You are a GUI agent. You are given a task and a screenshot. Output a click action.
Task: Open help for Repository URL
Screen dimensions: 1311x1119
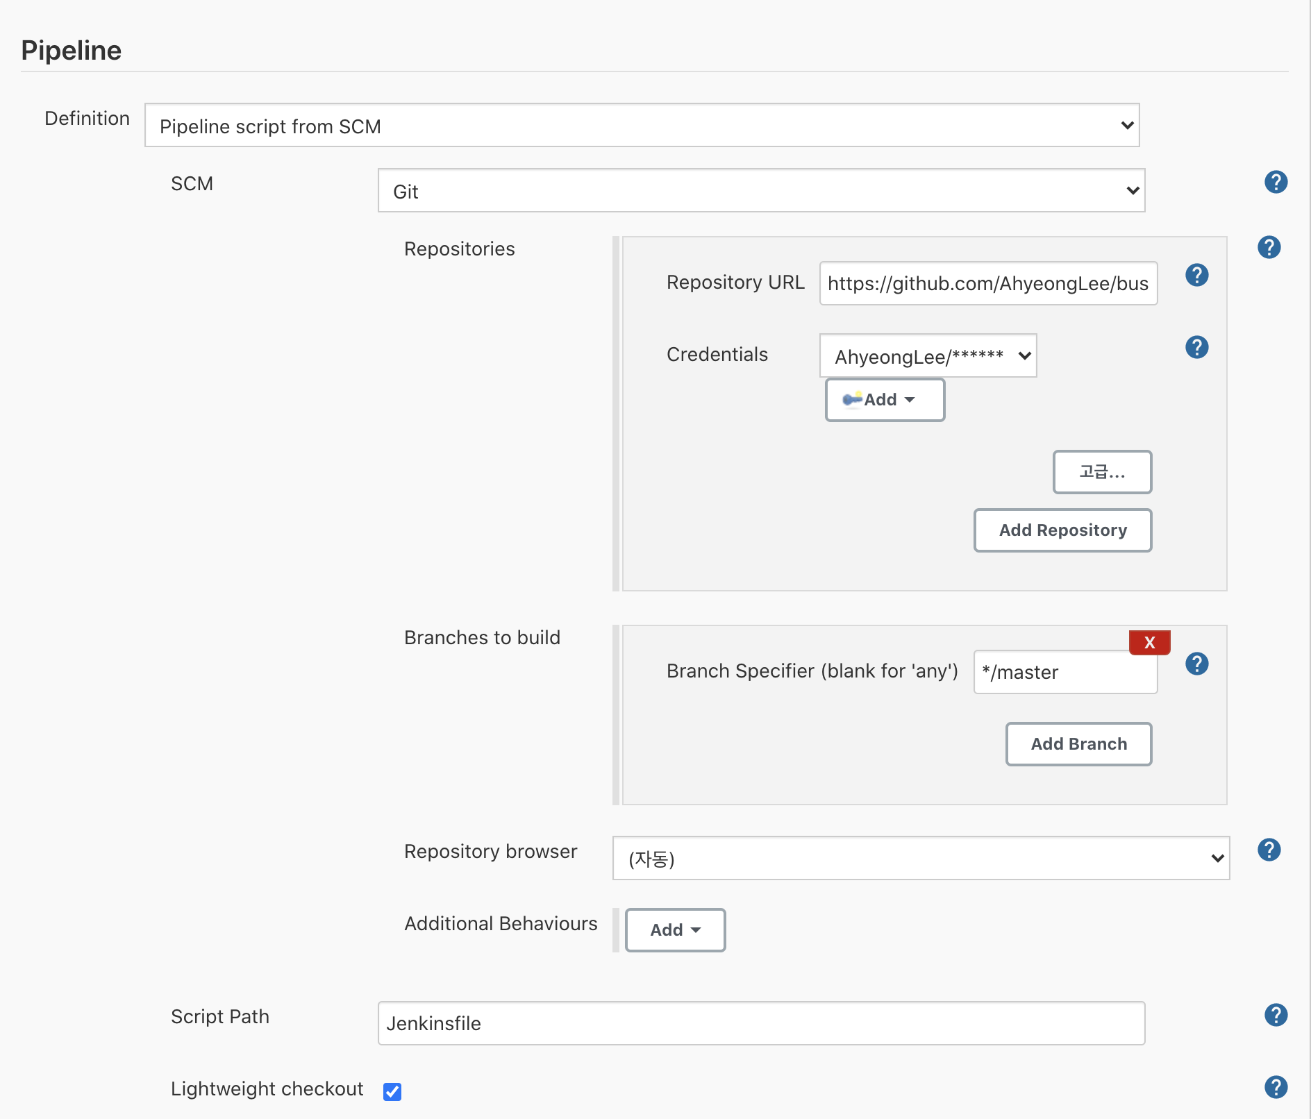pyautogui.click(x=1197, y=276)
